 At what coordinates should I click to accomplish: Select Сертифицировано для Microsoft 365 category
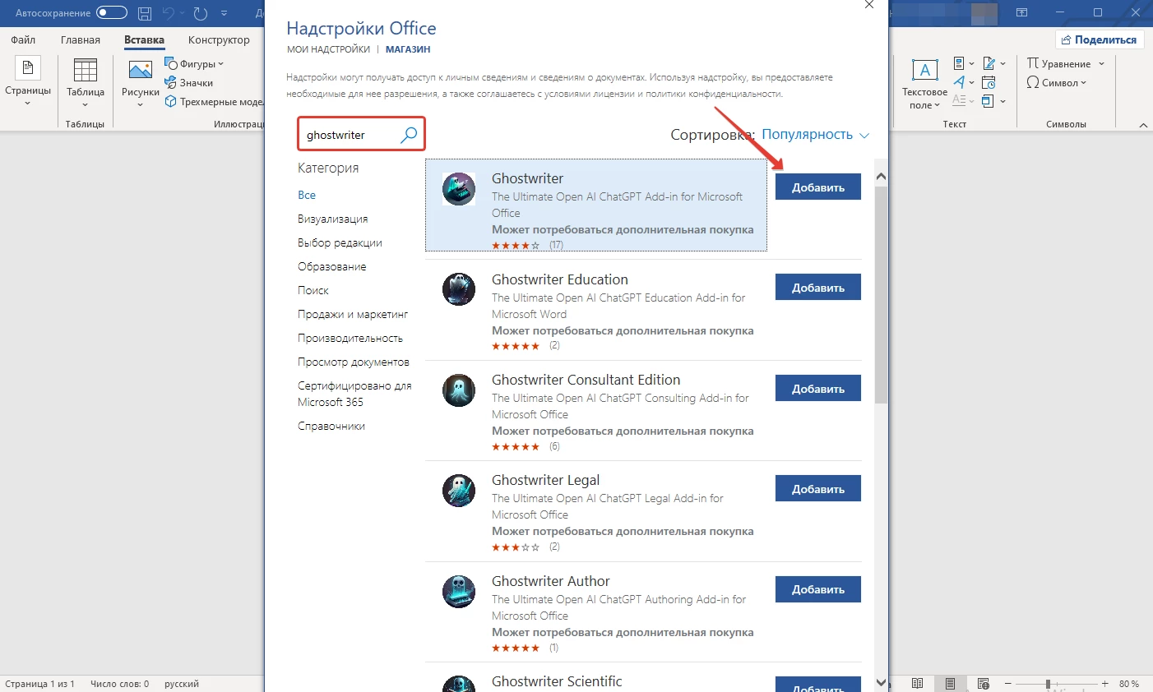point(354,394)
